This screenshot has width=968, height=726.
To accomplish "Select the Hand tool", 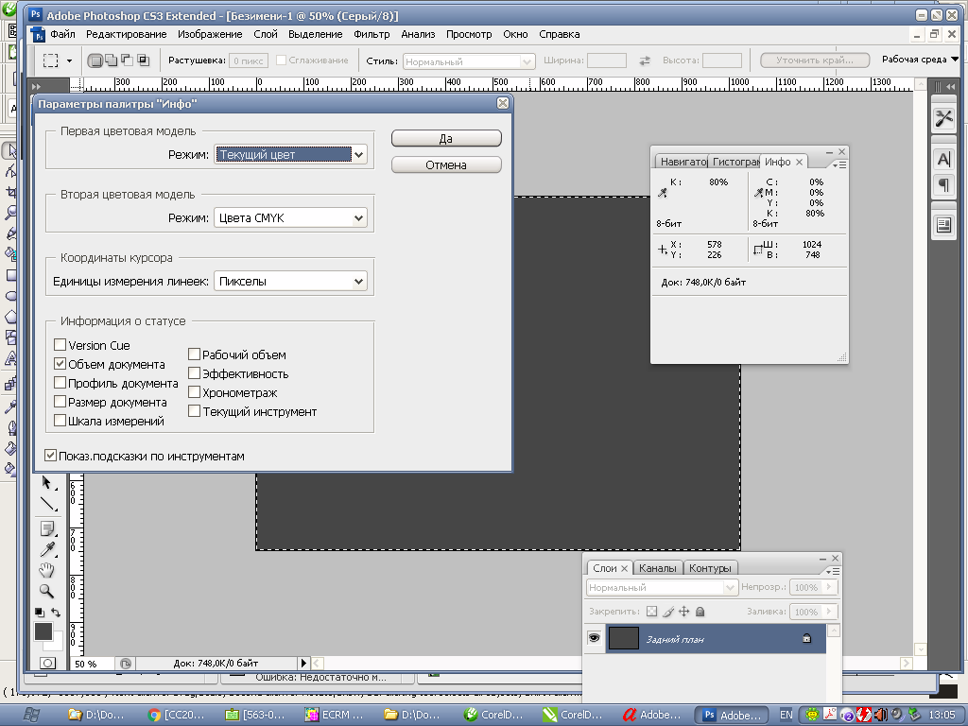I will (x=46, y=571).
